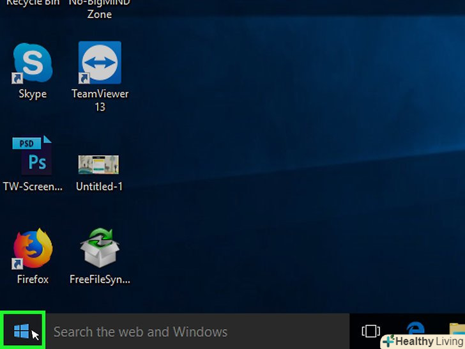465x349 pixels.
Task: Select the Skype desktop shortcut
Action: pyautogui.click(x=33, y=63)
